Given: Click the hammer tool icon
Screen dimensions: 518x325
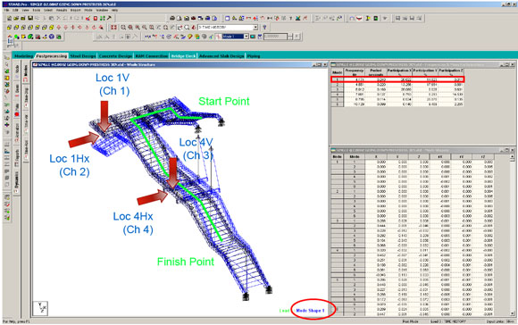Looking at the screenshot, I should point(109,18).
